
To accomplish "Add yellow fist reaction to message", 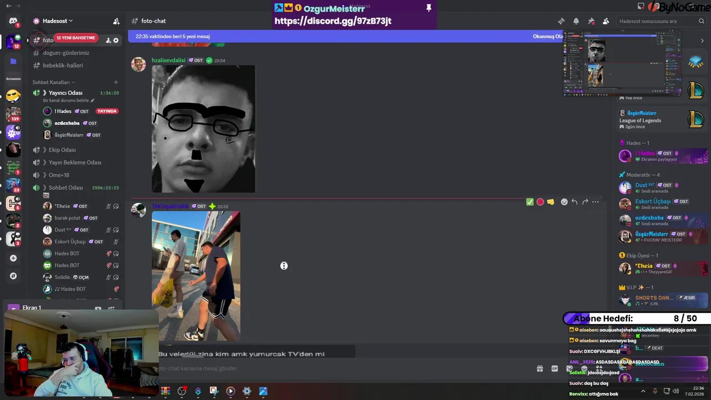I will click(x=550, y=202).
